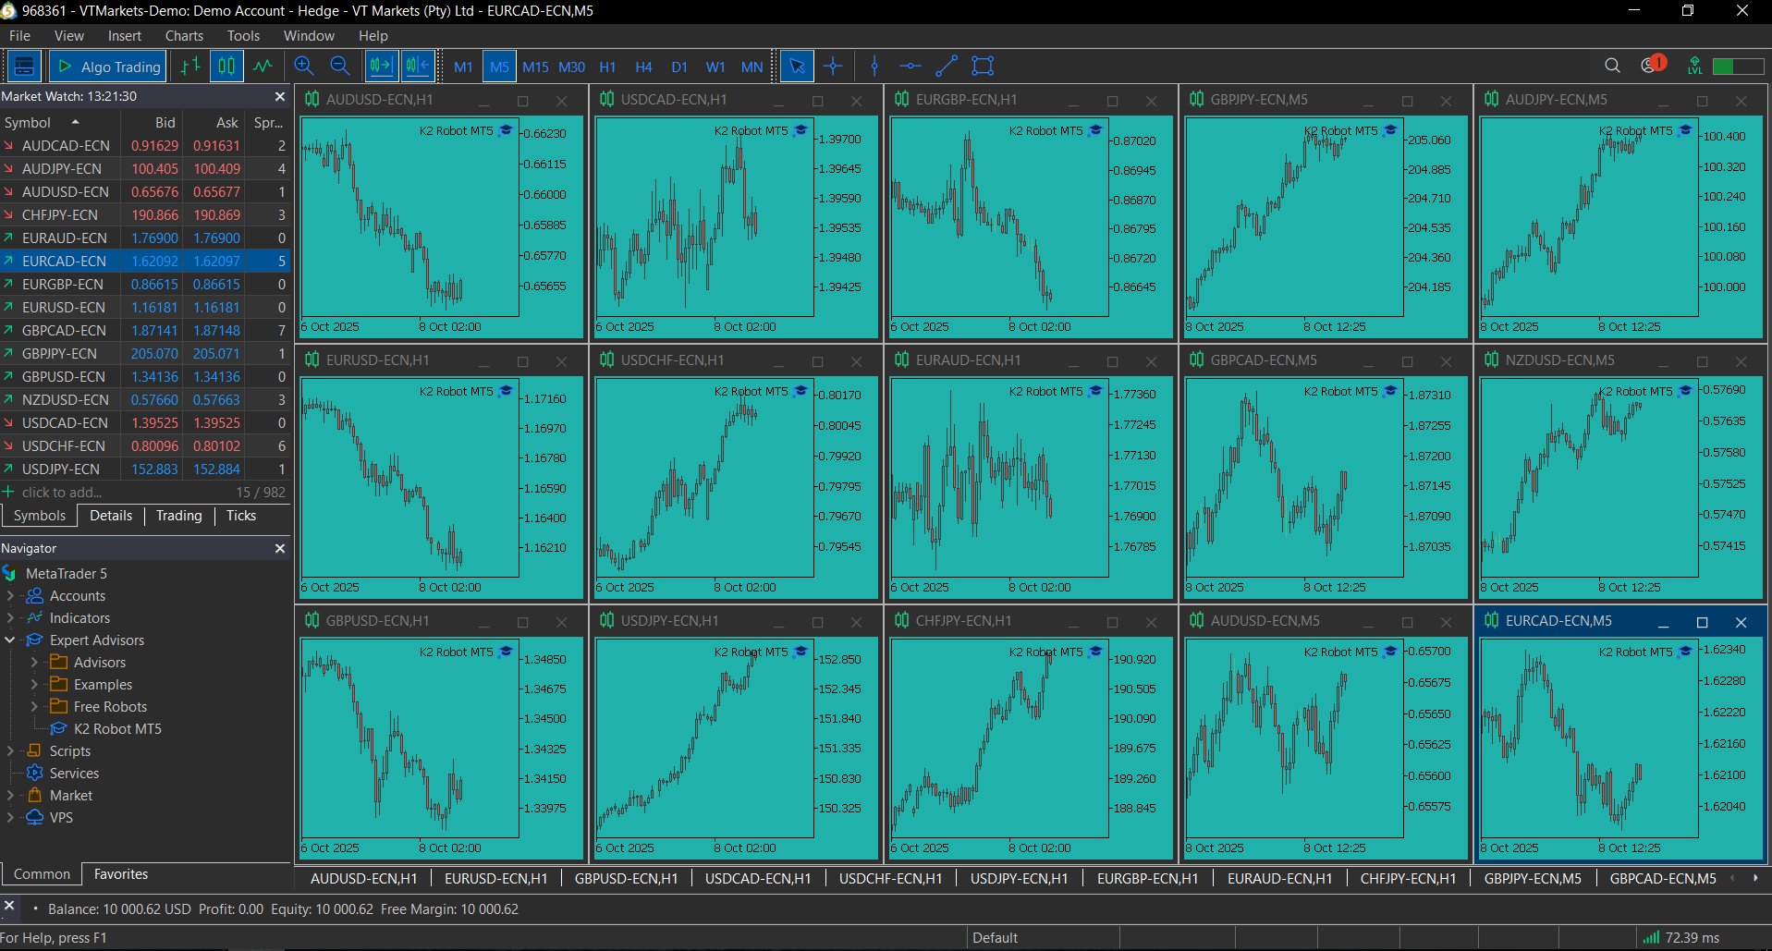Open the search magnifier in toolbar
The width and height of the screenshot is (1772, 951).
click(1612, 66)
